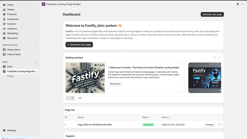Click Preview for the published page

[x=210, y=125]
